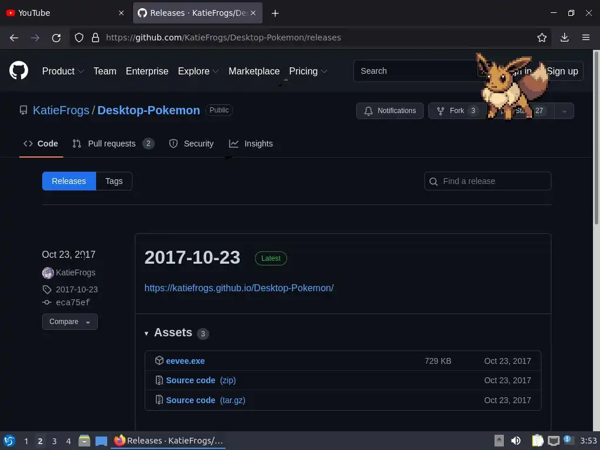Collapse the Assets section triangle

click(x=146, y=333)
